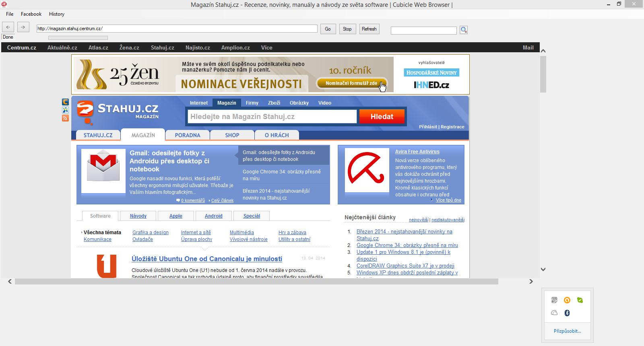Click the 0 komentářů link
The image size is (644, 346).
[193, 200]
